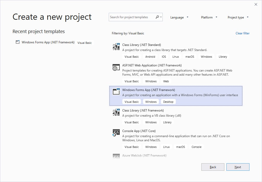The image size is (262, 182).
Task: Click the Linux tag under Class Library (.NET Standard)
Action: tap(176, 57)
